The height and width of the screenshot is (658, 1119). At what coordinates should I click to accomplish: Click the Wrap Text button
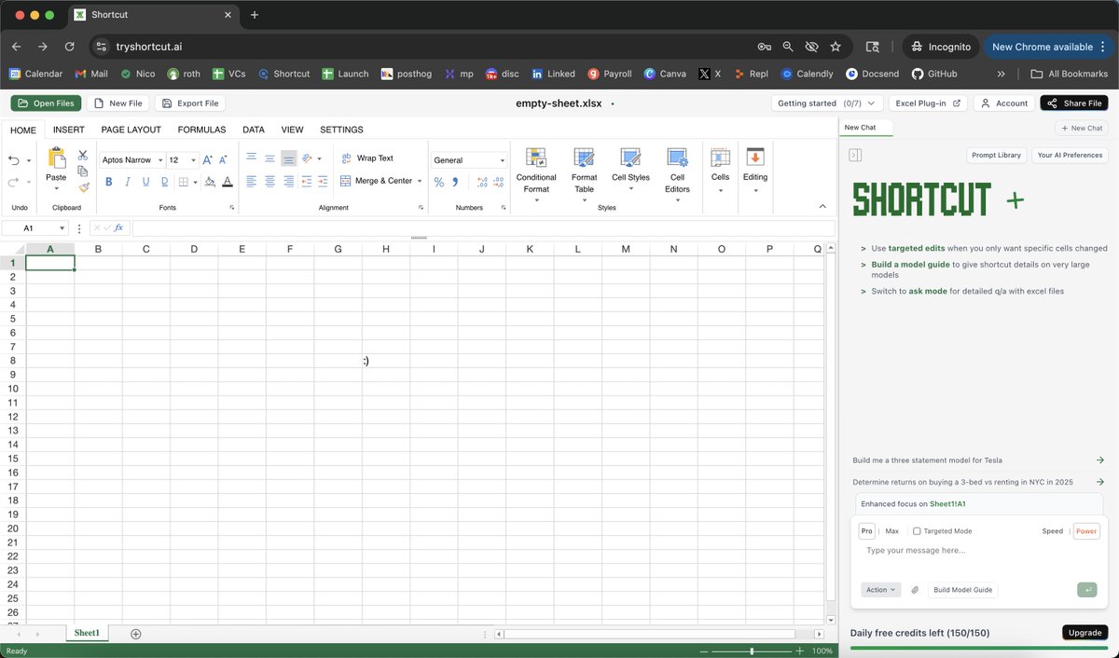point(367,158)
